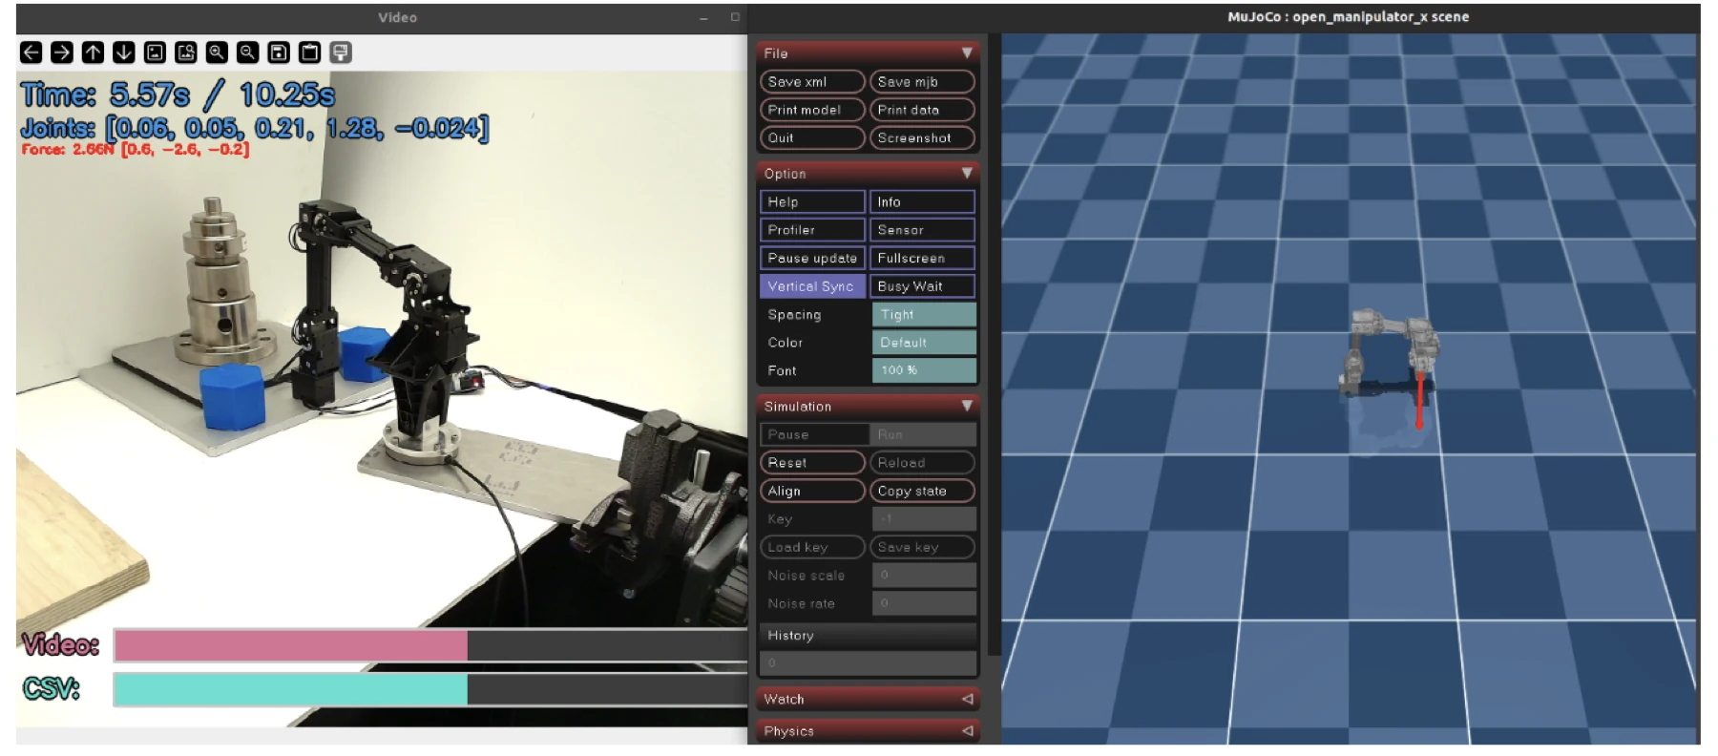The image size is (1718, 756).
Task: Fit image to window icon in Video toolbar
Action: tap(186, 52)
